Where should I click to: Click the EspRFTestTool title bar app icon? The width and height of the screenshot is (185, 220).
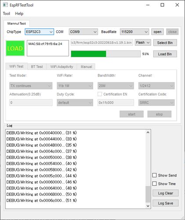[x=5, y=5]
